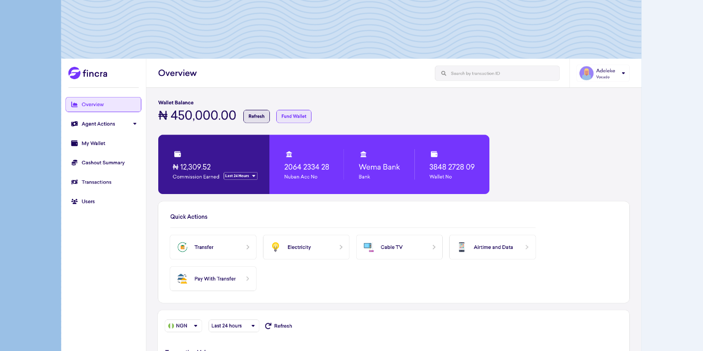Click the chevron on the Transfer card
This screenshot has height=351, width=703.
point(248,247)
